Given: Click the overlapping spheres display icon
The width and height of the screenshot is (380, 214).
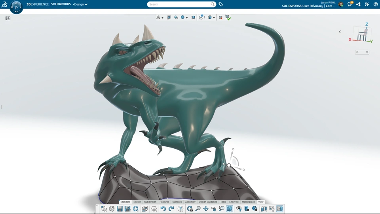Looking at the screenshot, I should tap(176, 17).
